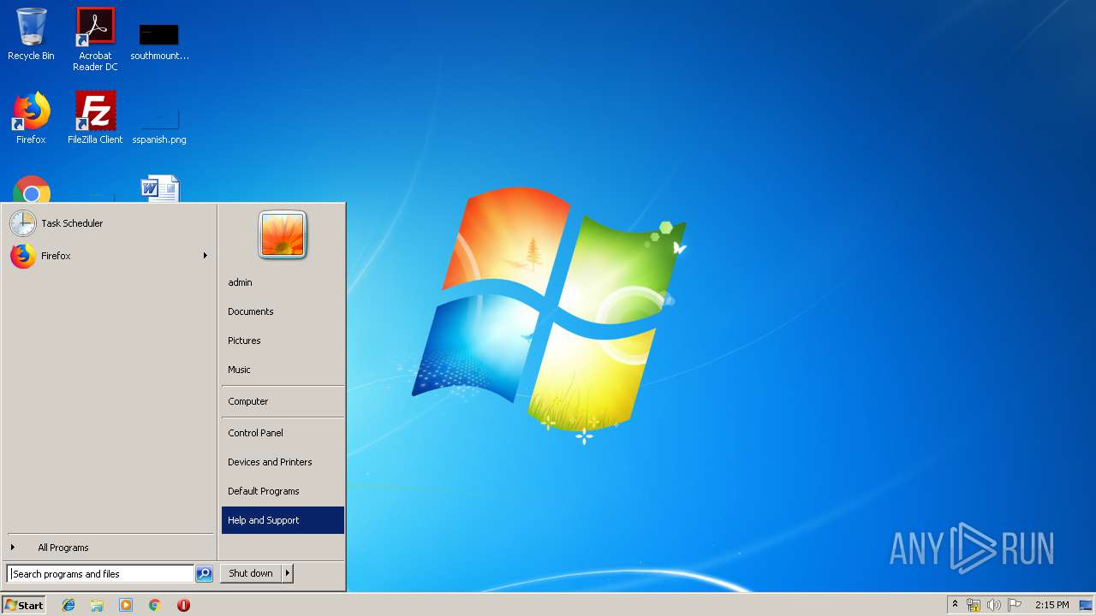Click the 2:15 PM clock

click(1051, 605)
